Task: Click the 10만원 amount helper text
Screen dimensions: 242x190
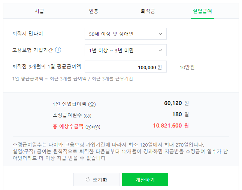Action: point(187,67)
